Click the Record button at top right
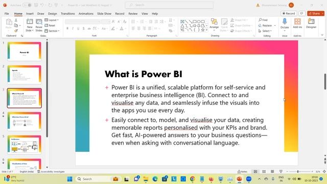 point(289,13)
